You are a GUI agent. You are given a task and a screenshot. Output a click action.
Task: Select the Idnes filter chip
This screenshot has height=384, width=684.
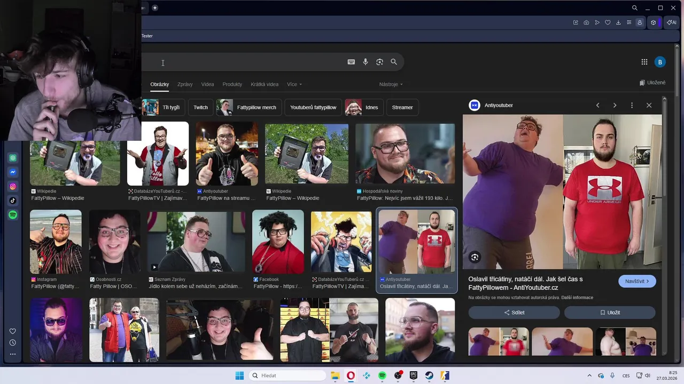click(364, 107)
